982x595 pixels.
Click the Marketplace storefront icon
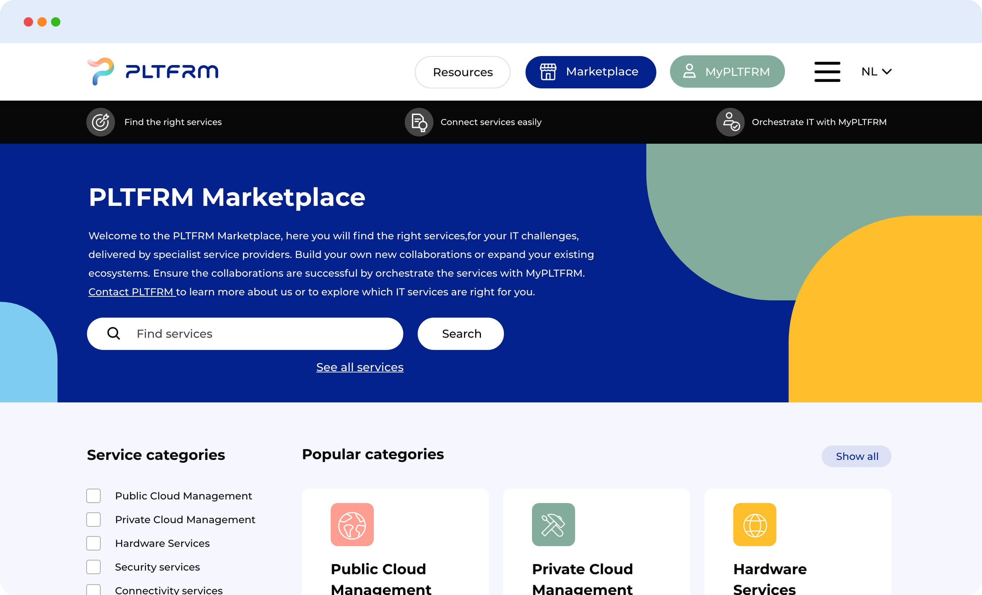click(548, 72)
